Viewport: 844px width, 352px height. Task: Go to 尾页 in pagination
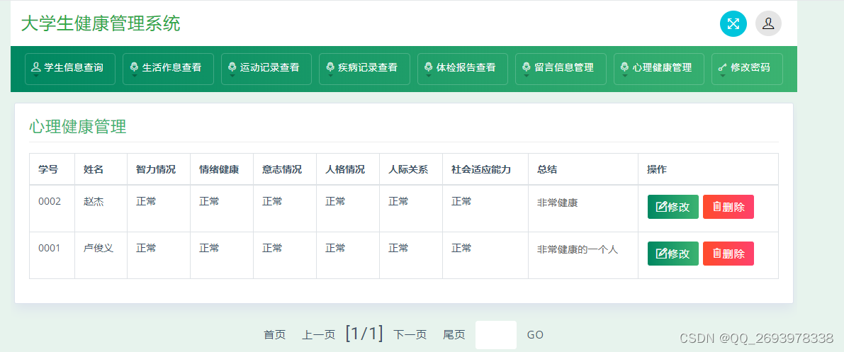pos(454,335)
